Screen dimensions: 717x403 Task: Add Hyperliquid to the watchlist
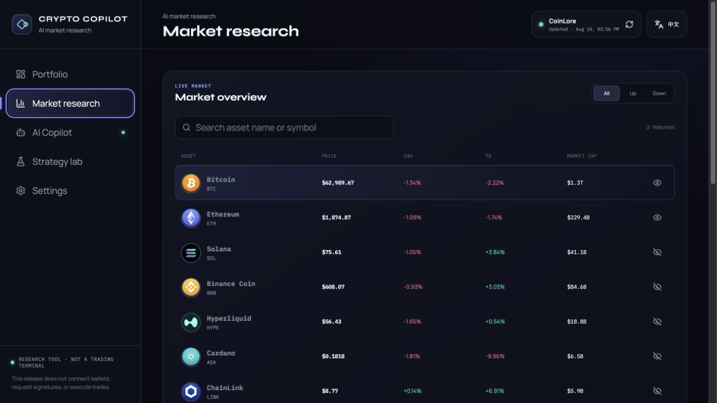[657, 321]
